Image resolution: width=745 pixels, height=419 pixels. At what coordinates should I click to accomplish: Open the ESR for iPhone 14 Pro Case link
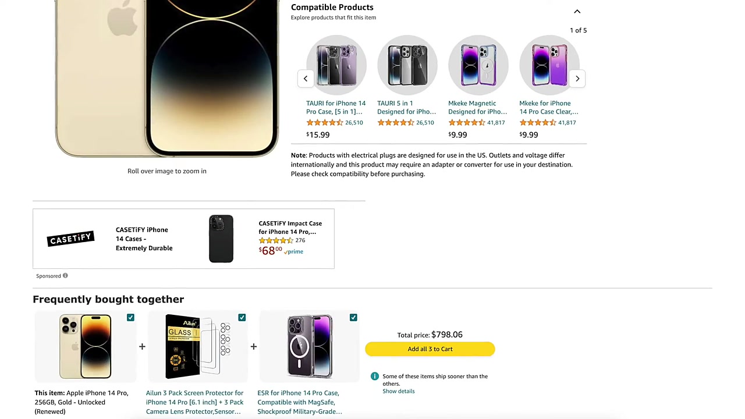click(299, 402)
